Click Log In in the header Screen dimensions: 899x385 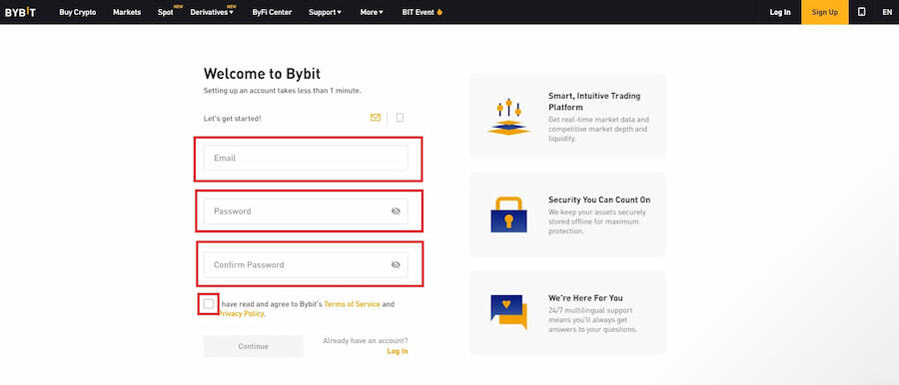pos(780,12)
